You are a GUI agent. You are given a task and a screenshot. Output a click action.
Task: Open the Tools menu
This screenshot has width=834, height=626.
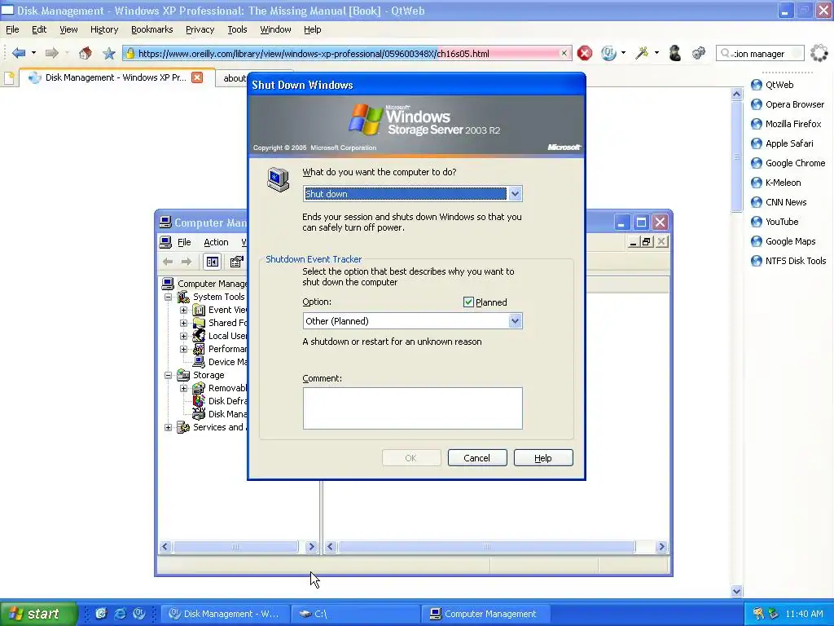click(237, 30)
